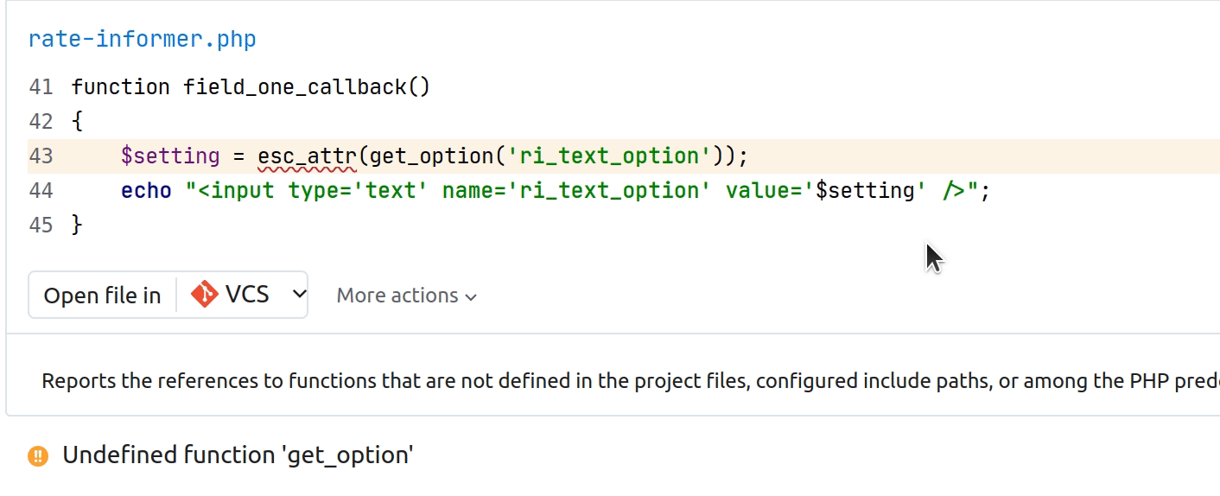Click the echo keyword on line 44
Image resolution: width=1220 pixels, height=496 pixels.
click(146, 191)
